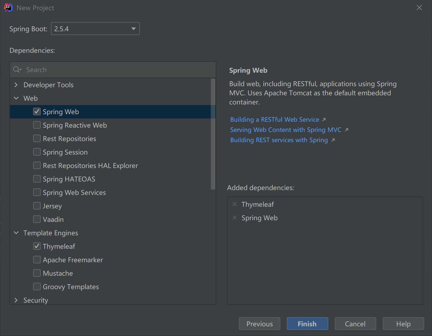Collapse the Web category
Image resolution: width=432 pixels, height=336 pixels.
tap(16, 98)
